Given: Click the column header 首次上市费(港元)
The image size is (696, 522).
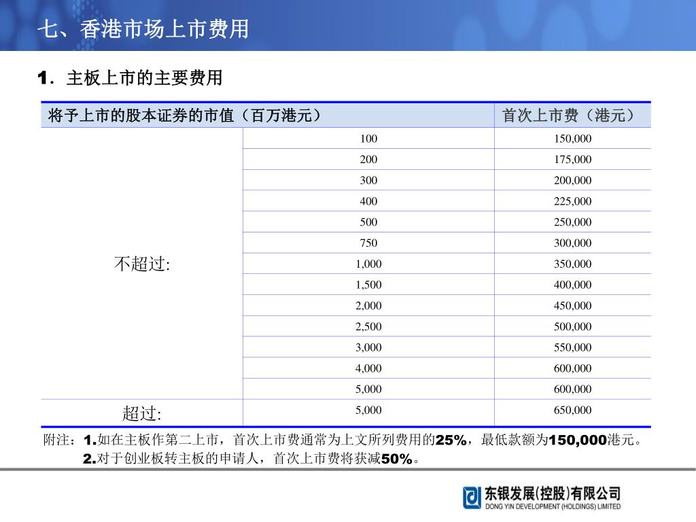Looking at the screenshot, I should (568, 116).
